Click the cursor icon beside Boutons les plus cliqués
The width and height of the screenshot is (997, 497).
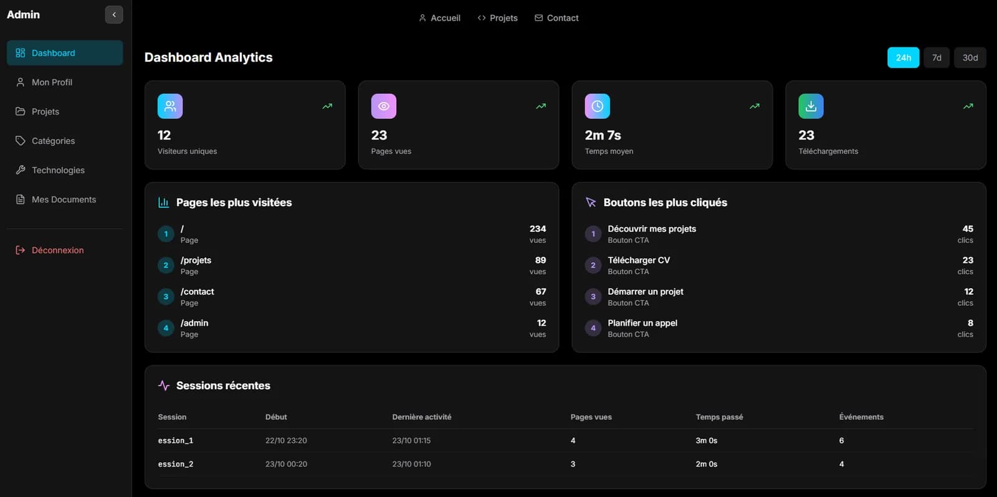click(591, 202)
